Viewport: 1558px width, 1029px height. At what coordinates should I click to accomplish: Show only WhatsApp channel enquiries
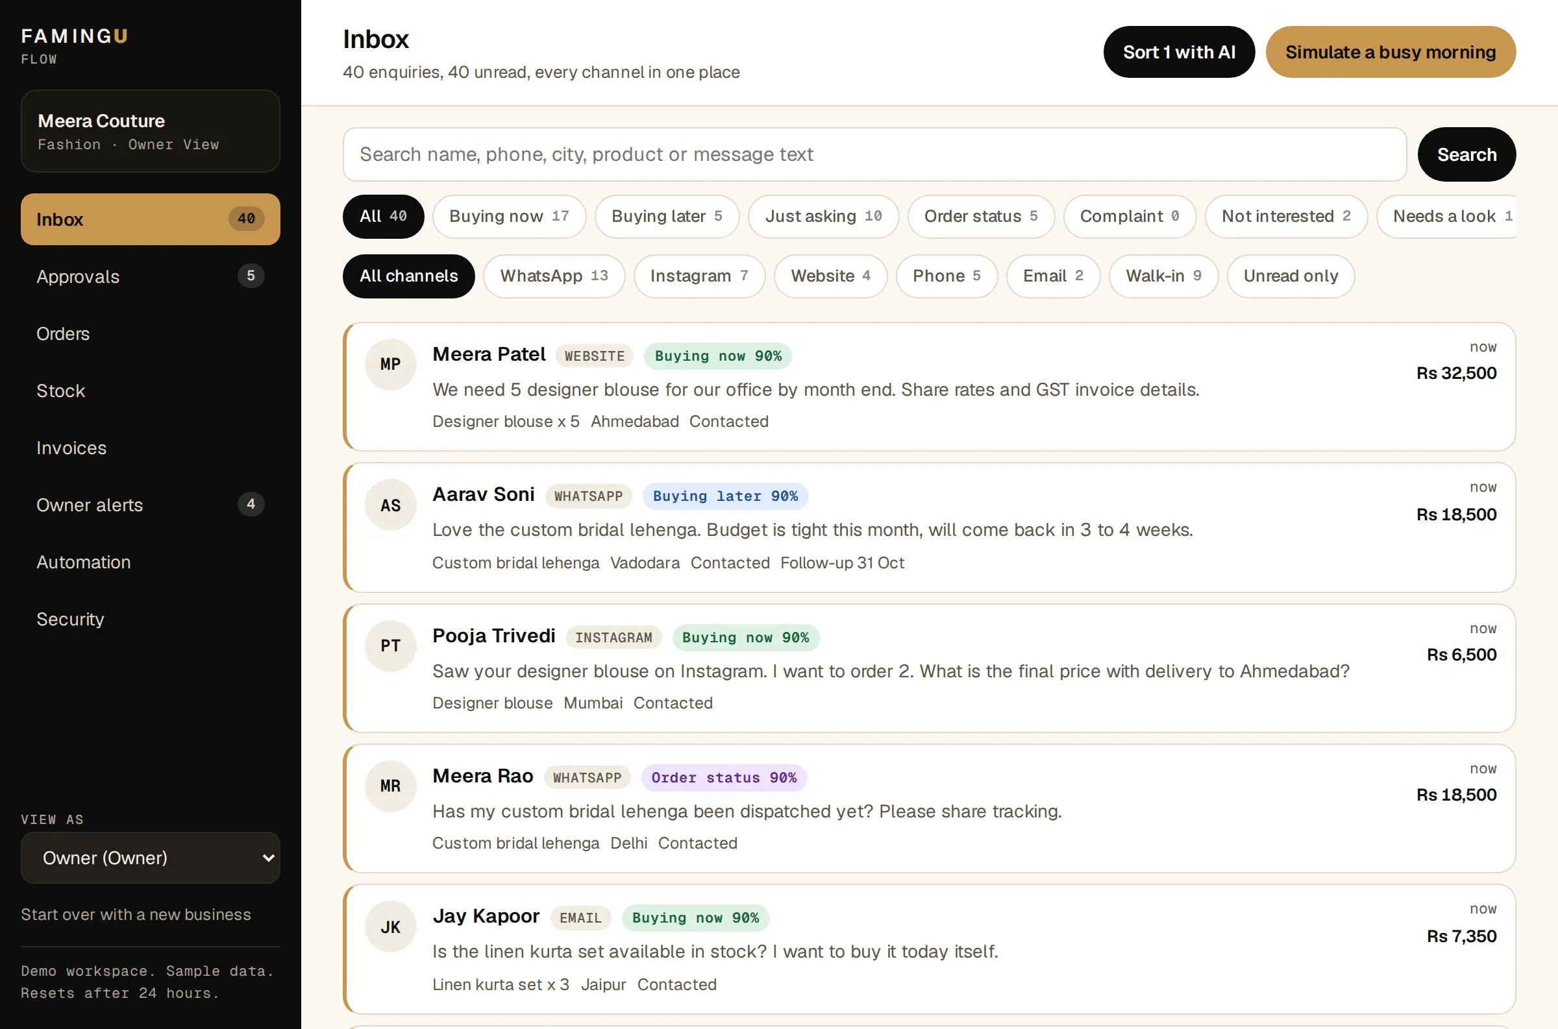click(554, 276)
